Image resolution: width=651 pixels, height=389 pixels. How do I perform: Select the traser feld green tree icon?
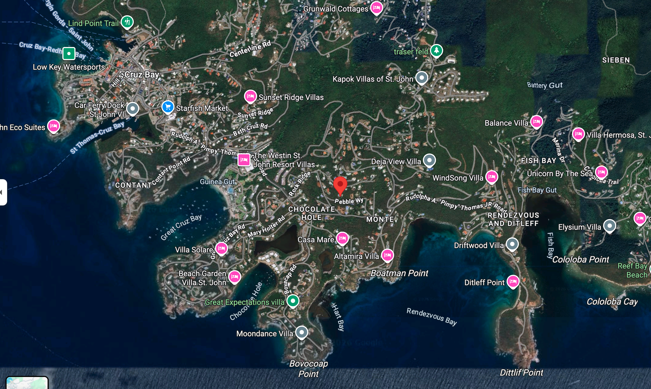click(x=437, y=50)
